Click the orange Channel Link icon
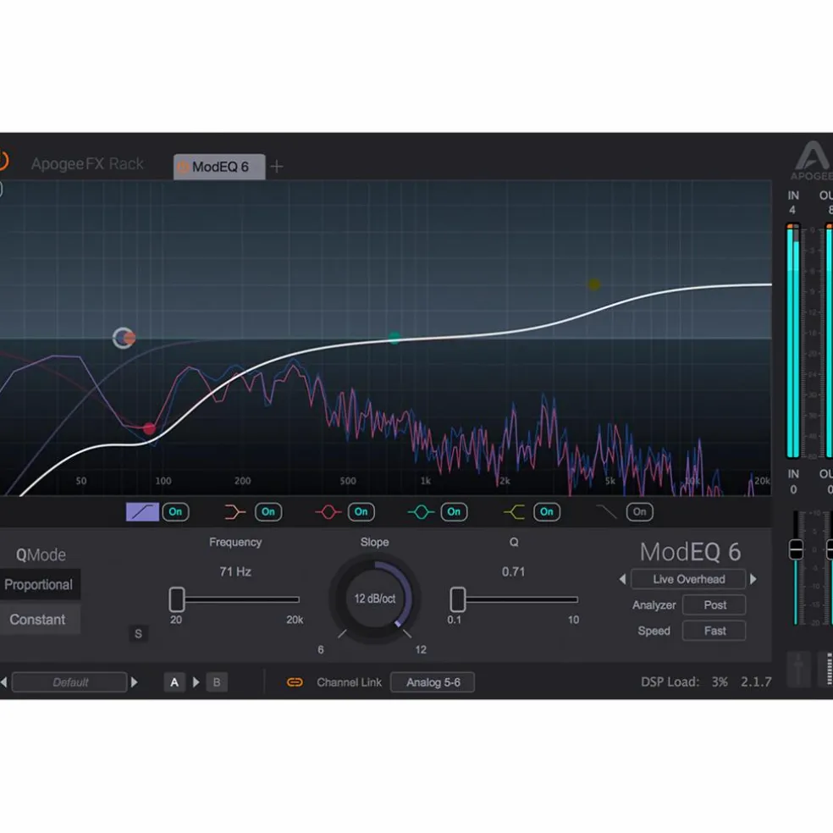 click(x=295, y=682)
